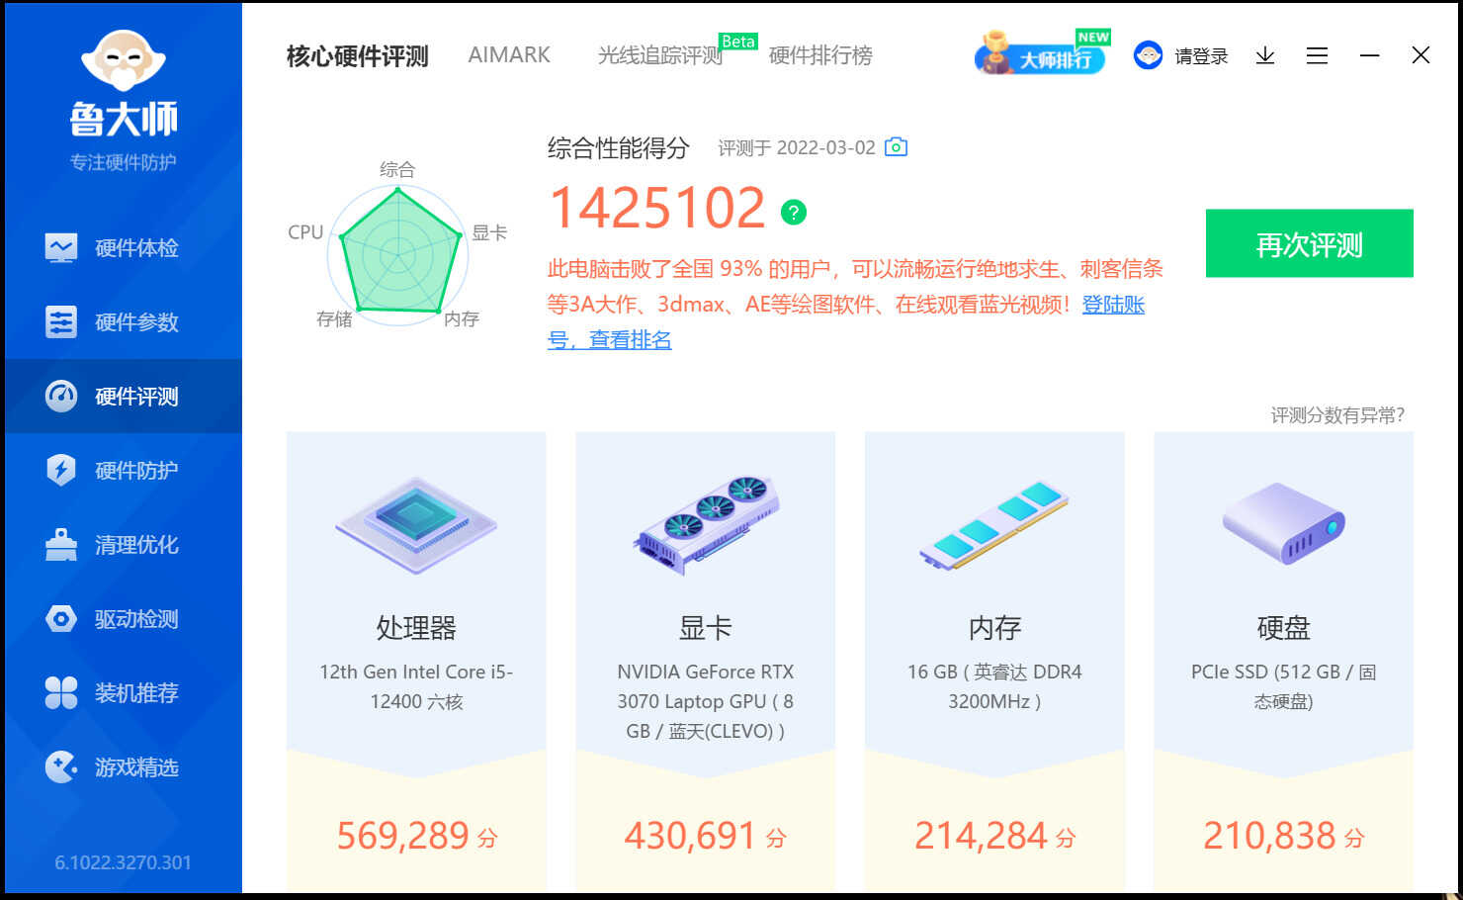Click the 12th Gen Intel Core i5-12400 text

[416, 686]
